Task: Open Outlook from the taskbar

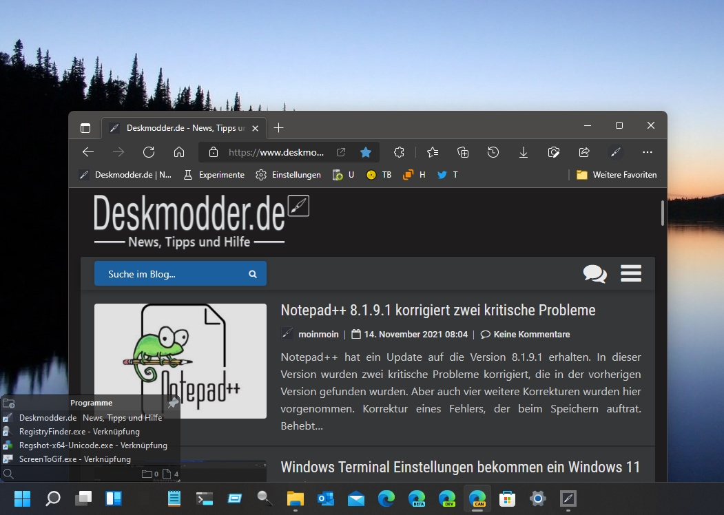Action: pos(326,498)
